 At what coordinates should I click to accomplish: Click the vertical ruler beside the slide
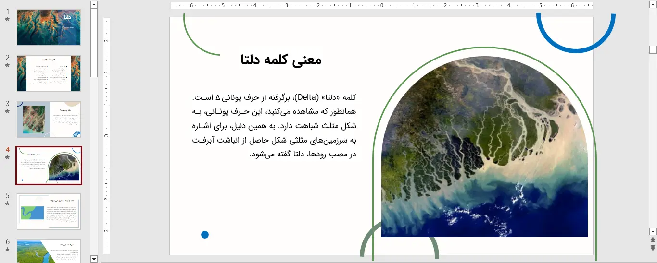(x=107, y=136)
